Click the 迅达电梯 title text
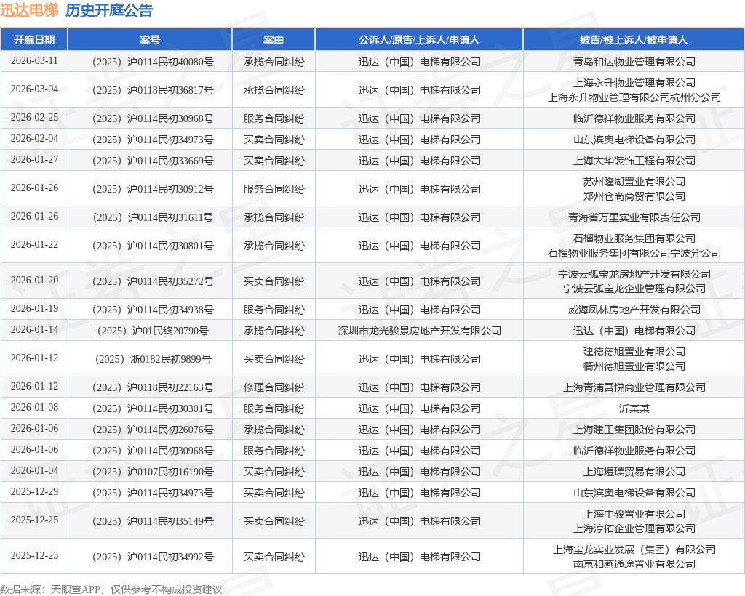 29,10
